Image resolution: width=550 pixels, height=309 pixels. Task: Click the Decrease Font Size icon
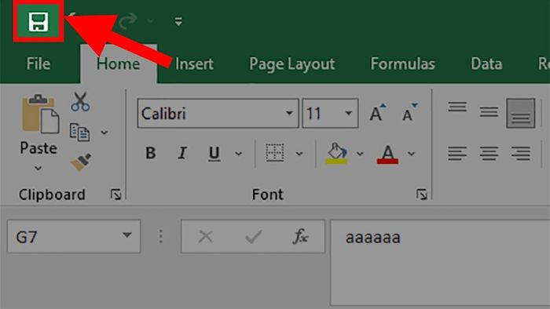pyautogui.click(x=409, y=113)
